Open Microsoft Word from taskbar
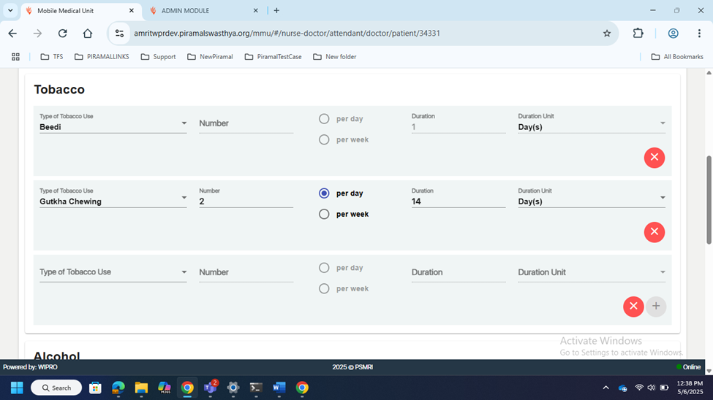713x400 pixels. click(x=279, y=388)
